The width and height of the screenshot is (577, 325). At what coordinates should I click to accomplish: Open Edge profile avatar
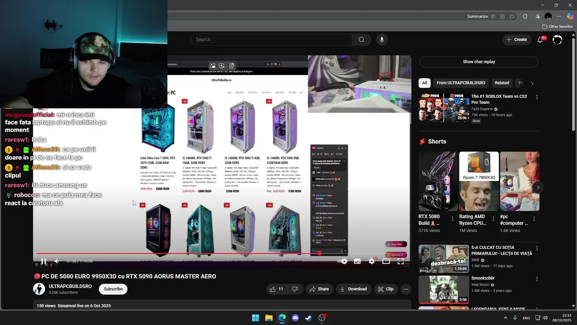548,16
